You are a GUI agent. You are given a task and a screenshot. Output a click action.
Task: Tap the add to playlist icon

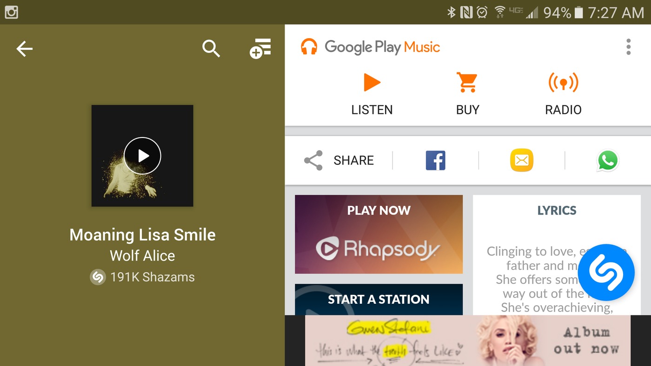[x=260, y=49]
